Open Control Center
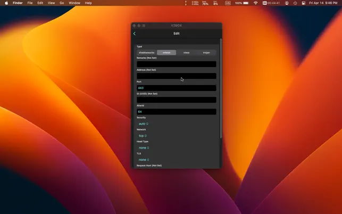Screen dimensions: 342x214 coord(303,3)
